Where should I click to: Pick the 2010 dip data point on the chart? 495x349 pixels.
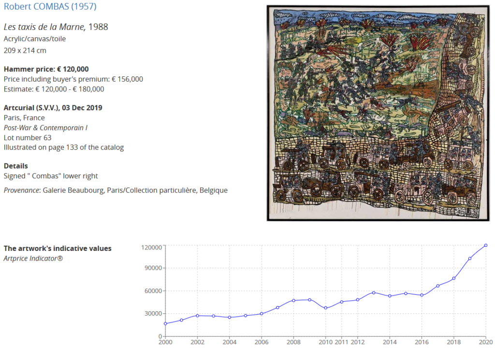pyautogui.click(x=325, y=308)
